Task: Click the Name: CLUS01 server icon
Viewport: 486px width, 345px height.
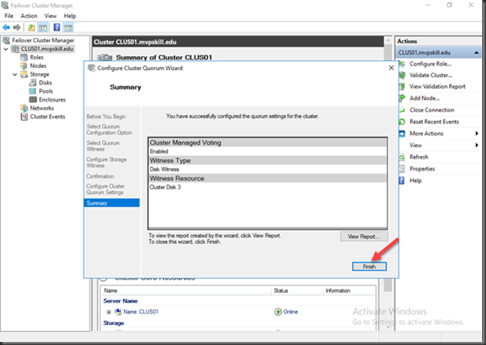Action: pyautogui.click(x=118, y=312)
